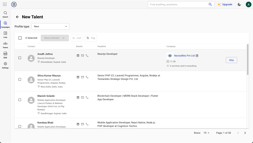The image size is (253, 143).
Task: Open Teams in the sidebar
Action: tap(5, 45)
